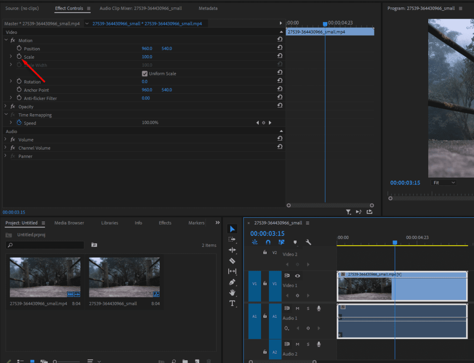Image resolution: width=474 pixels, height=363 pixels.
Task: Select the Type tool
Action: click(x=232, y=303)
